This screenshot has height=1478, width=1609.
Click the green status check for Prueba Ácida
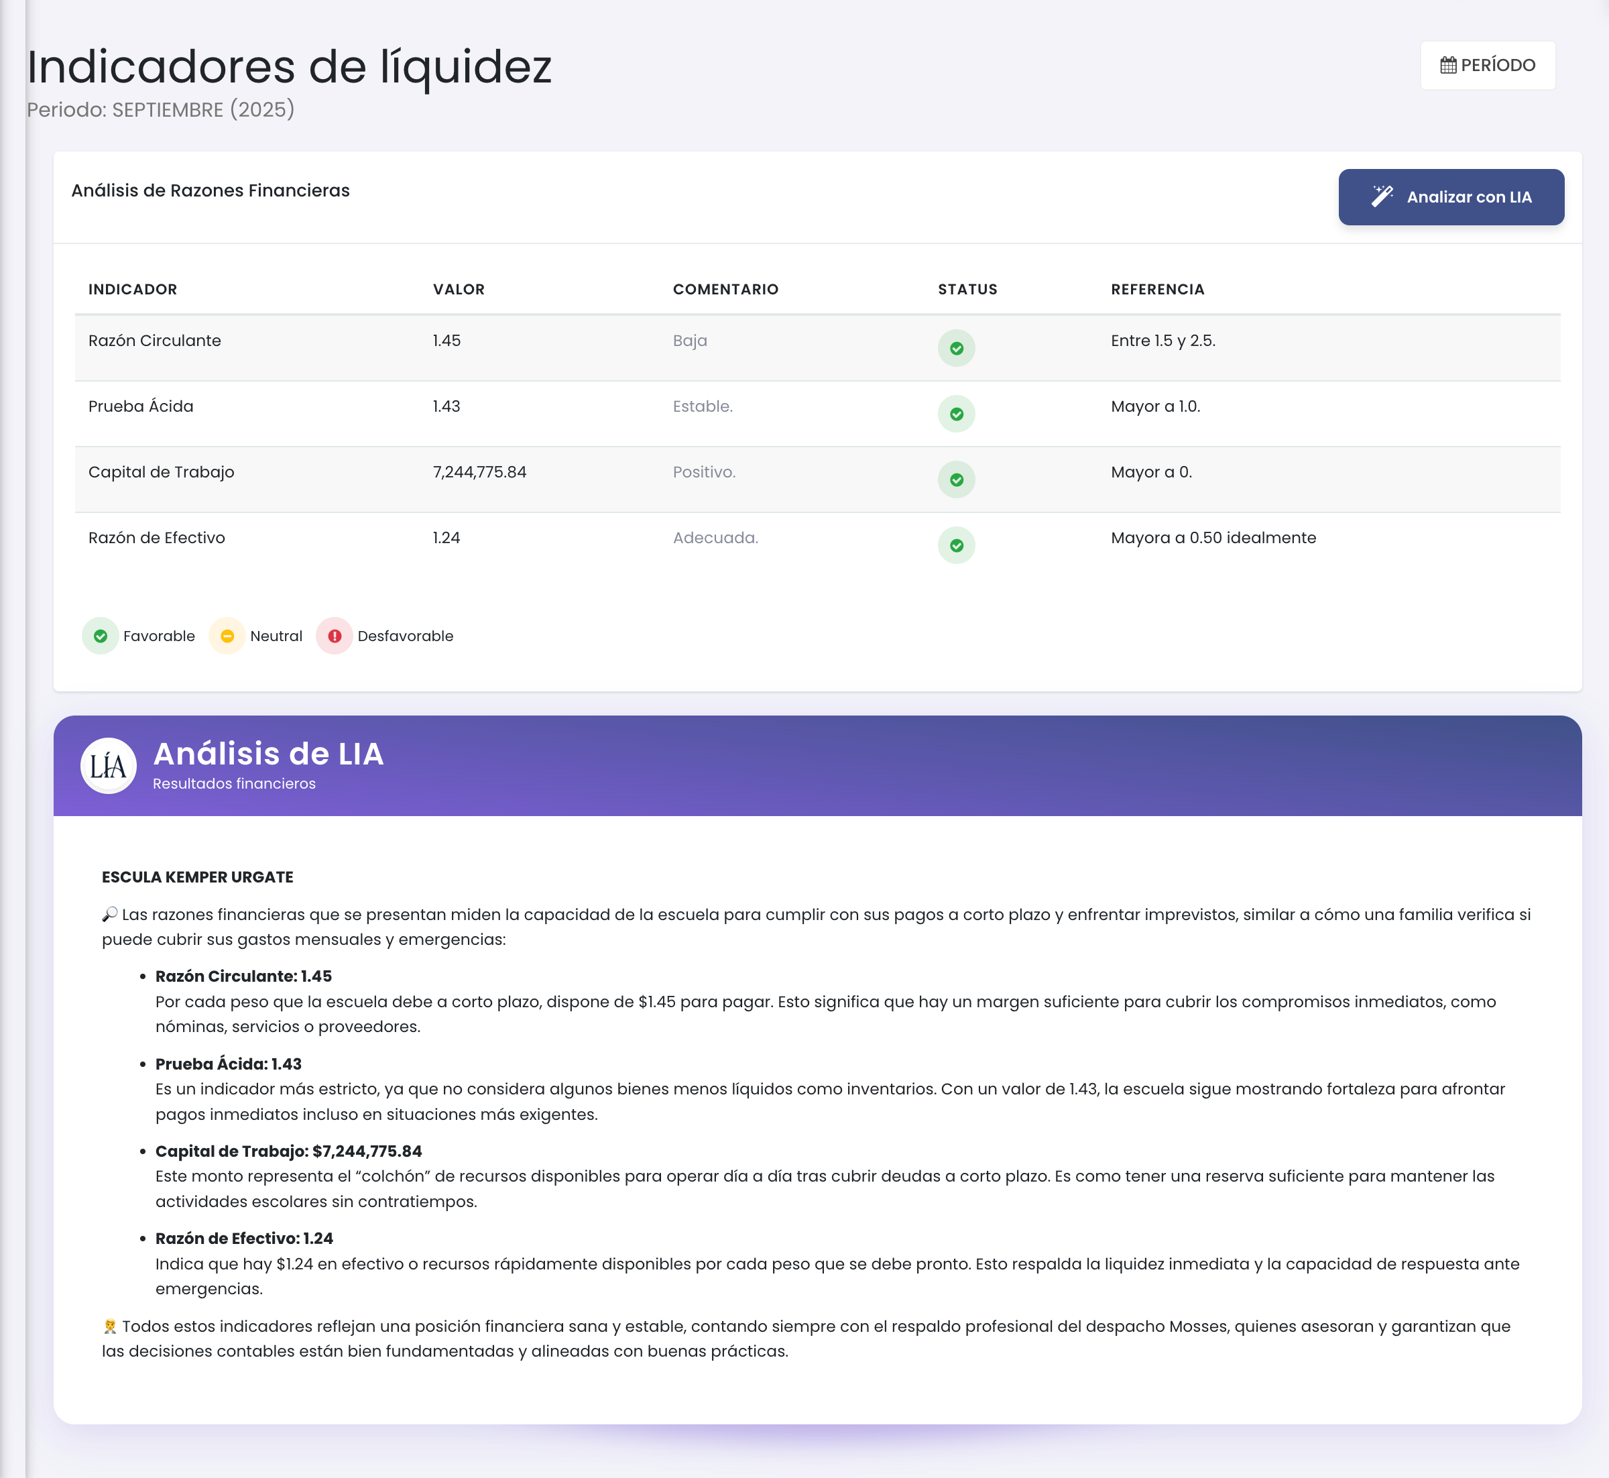click(957, 414)
